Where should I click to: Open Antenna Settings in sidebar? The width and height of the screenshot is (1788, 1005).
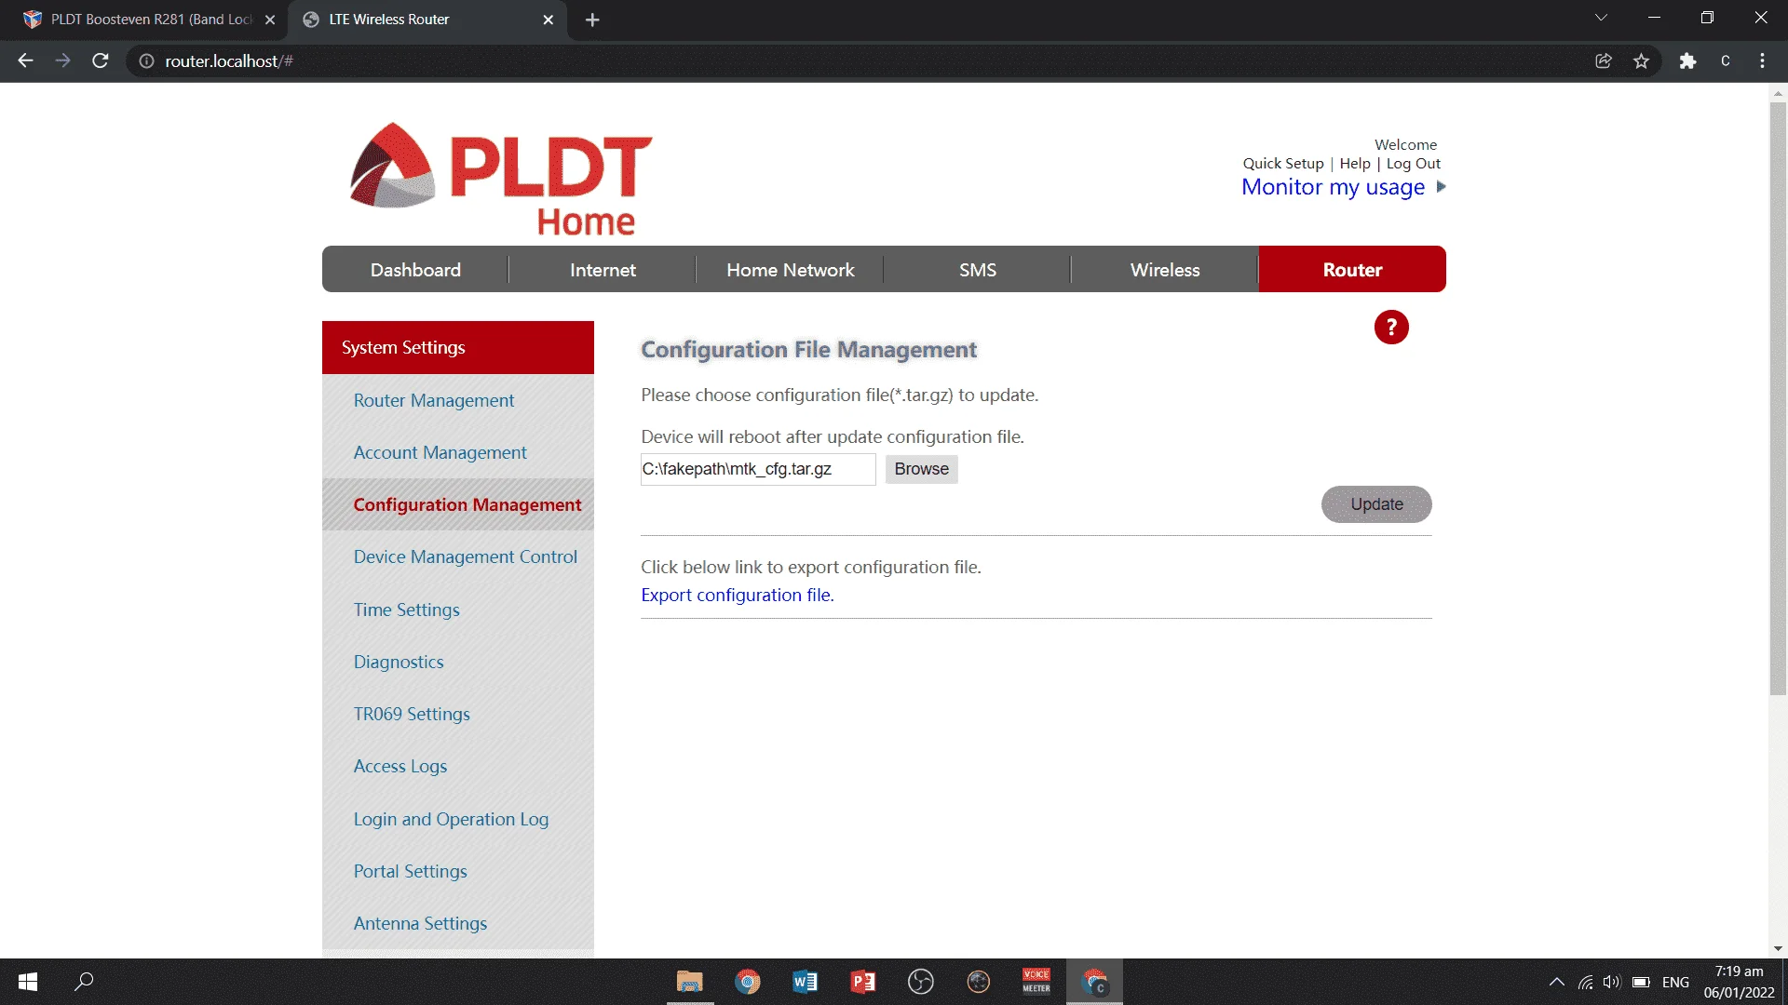(x=420, y=923)
